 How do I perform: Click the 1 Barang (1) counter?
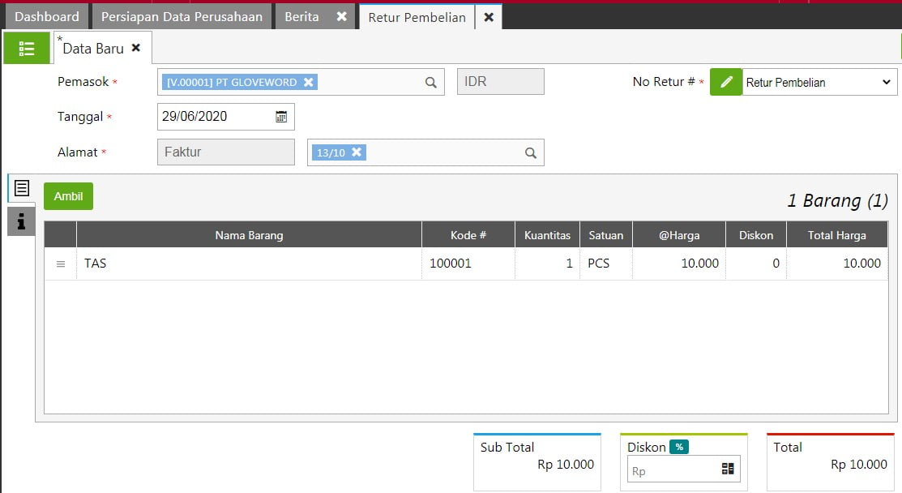click(838, 201)
